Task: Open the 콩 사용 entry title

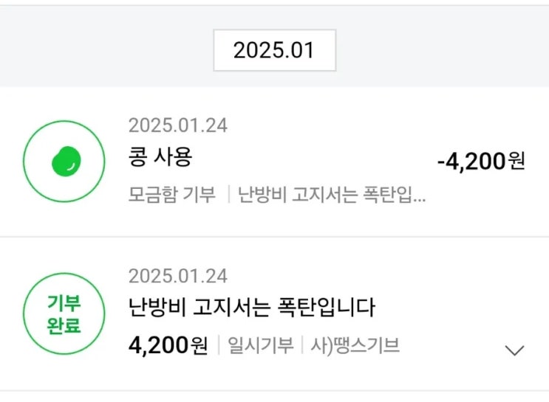Action: click(x=159, y=158)
